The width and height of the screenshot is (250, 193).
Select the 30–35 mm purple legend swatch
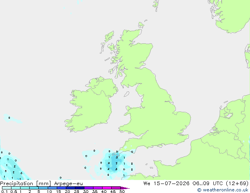tap(88, 188)
